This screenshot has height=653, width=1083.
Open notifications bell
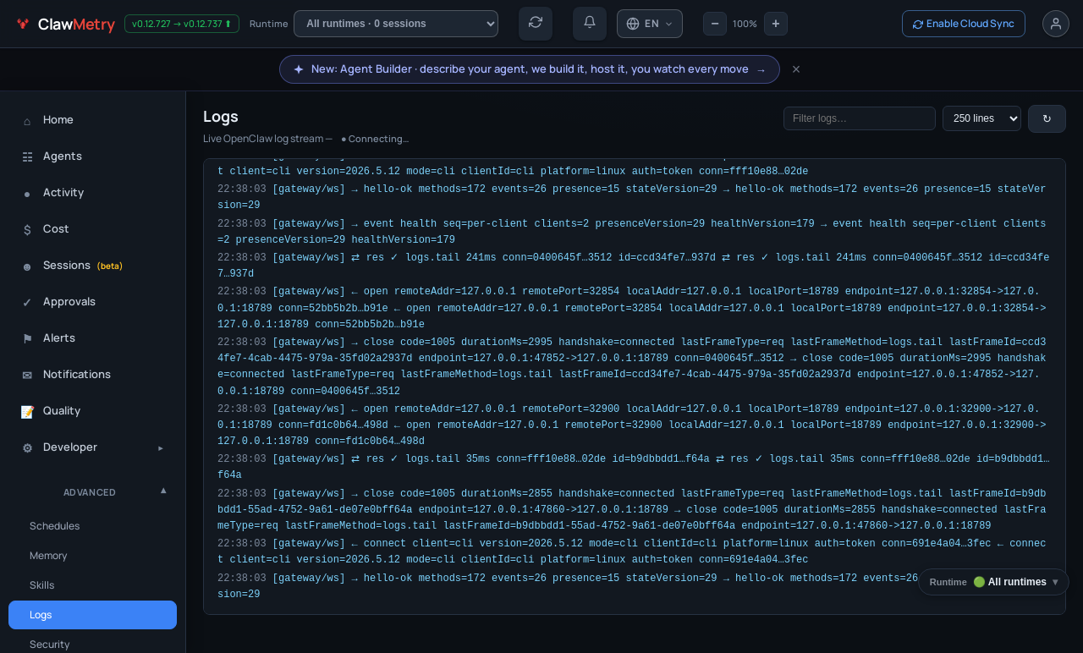pos(590,24)
